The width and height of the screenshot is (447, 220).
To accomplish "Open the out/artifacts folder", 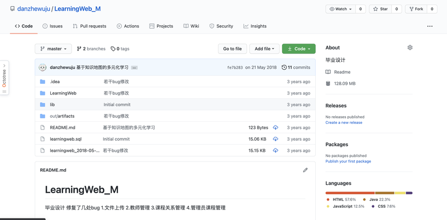I will (x=62, y=116).
